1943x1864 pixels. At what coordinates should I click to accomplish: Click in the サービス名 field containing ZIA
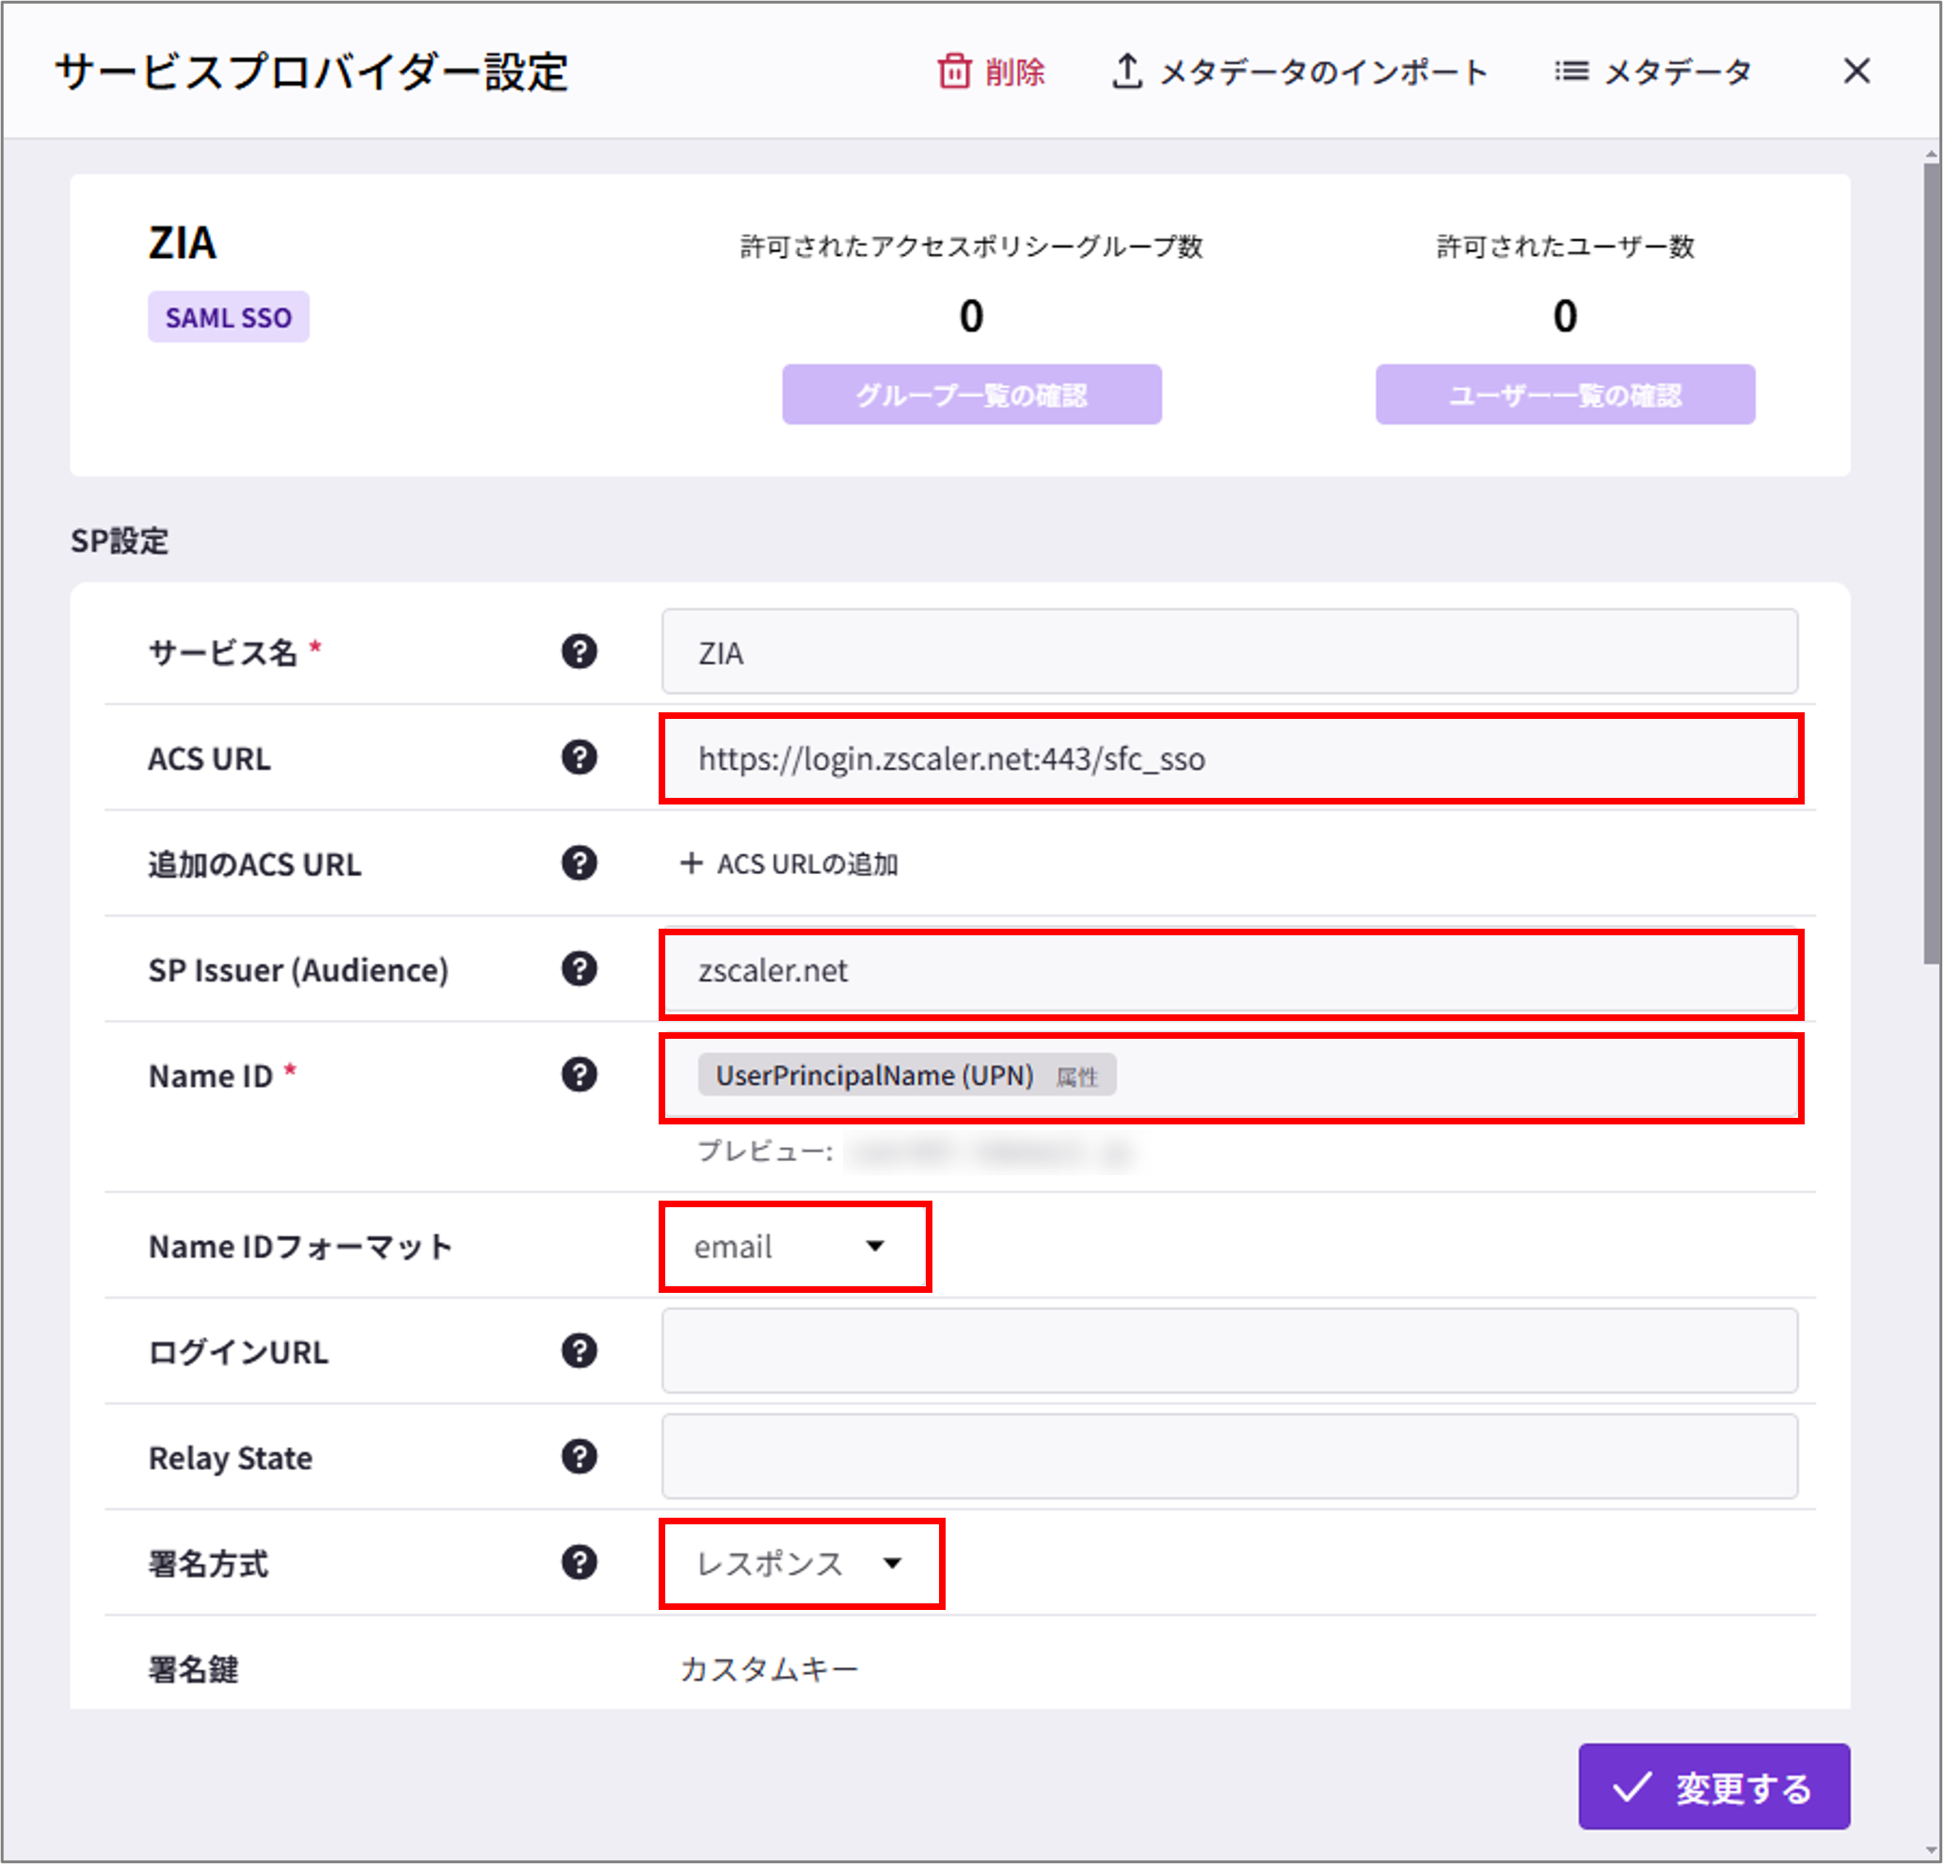(1229, 651)
